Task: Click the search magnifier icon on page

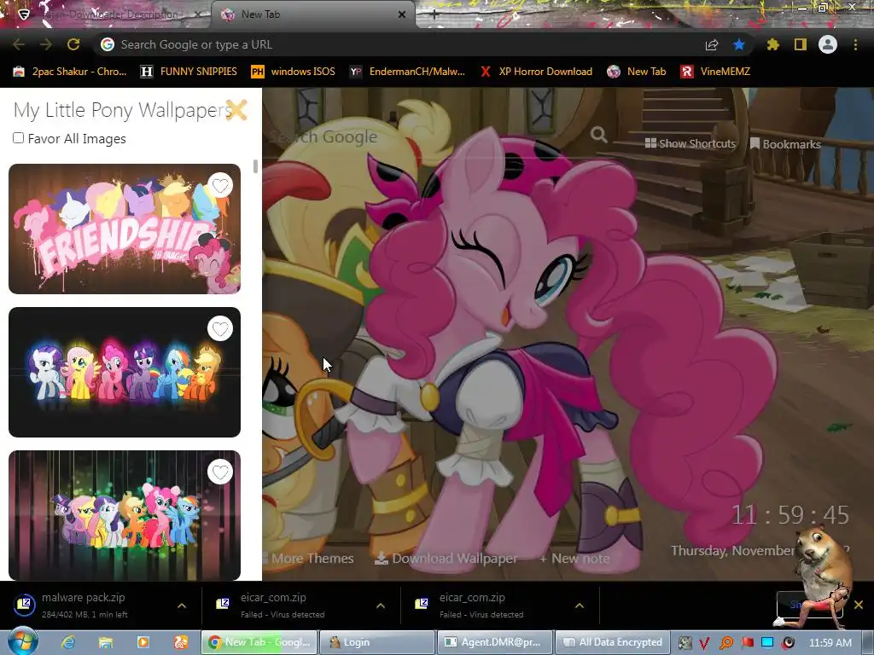Action: (598, 135)
